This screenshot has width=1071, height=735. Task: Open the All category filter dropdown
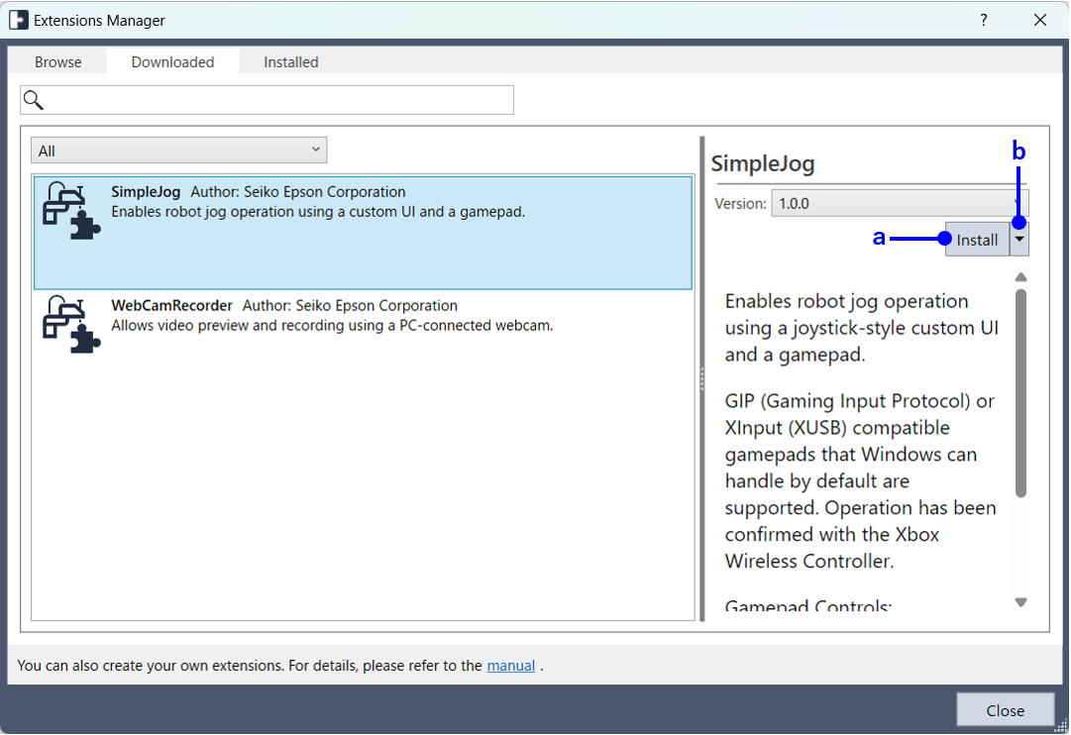178,151
